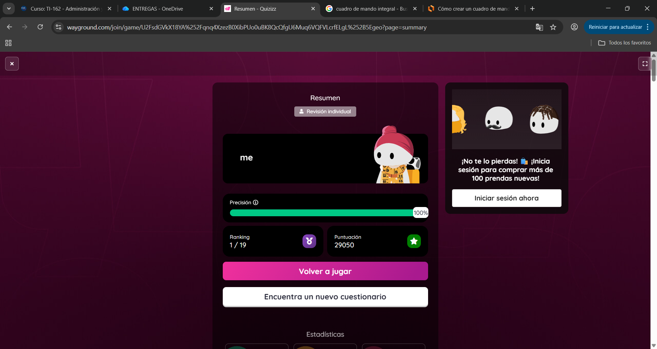View site information icon in address bar
Screen dimensions: 657x349
[x=59, y=27]
